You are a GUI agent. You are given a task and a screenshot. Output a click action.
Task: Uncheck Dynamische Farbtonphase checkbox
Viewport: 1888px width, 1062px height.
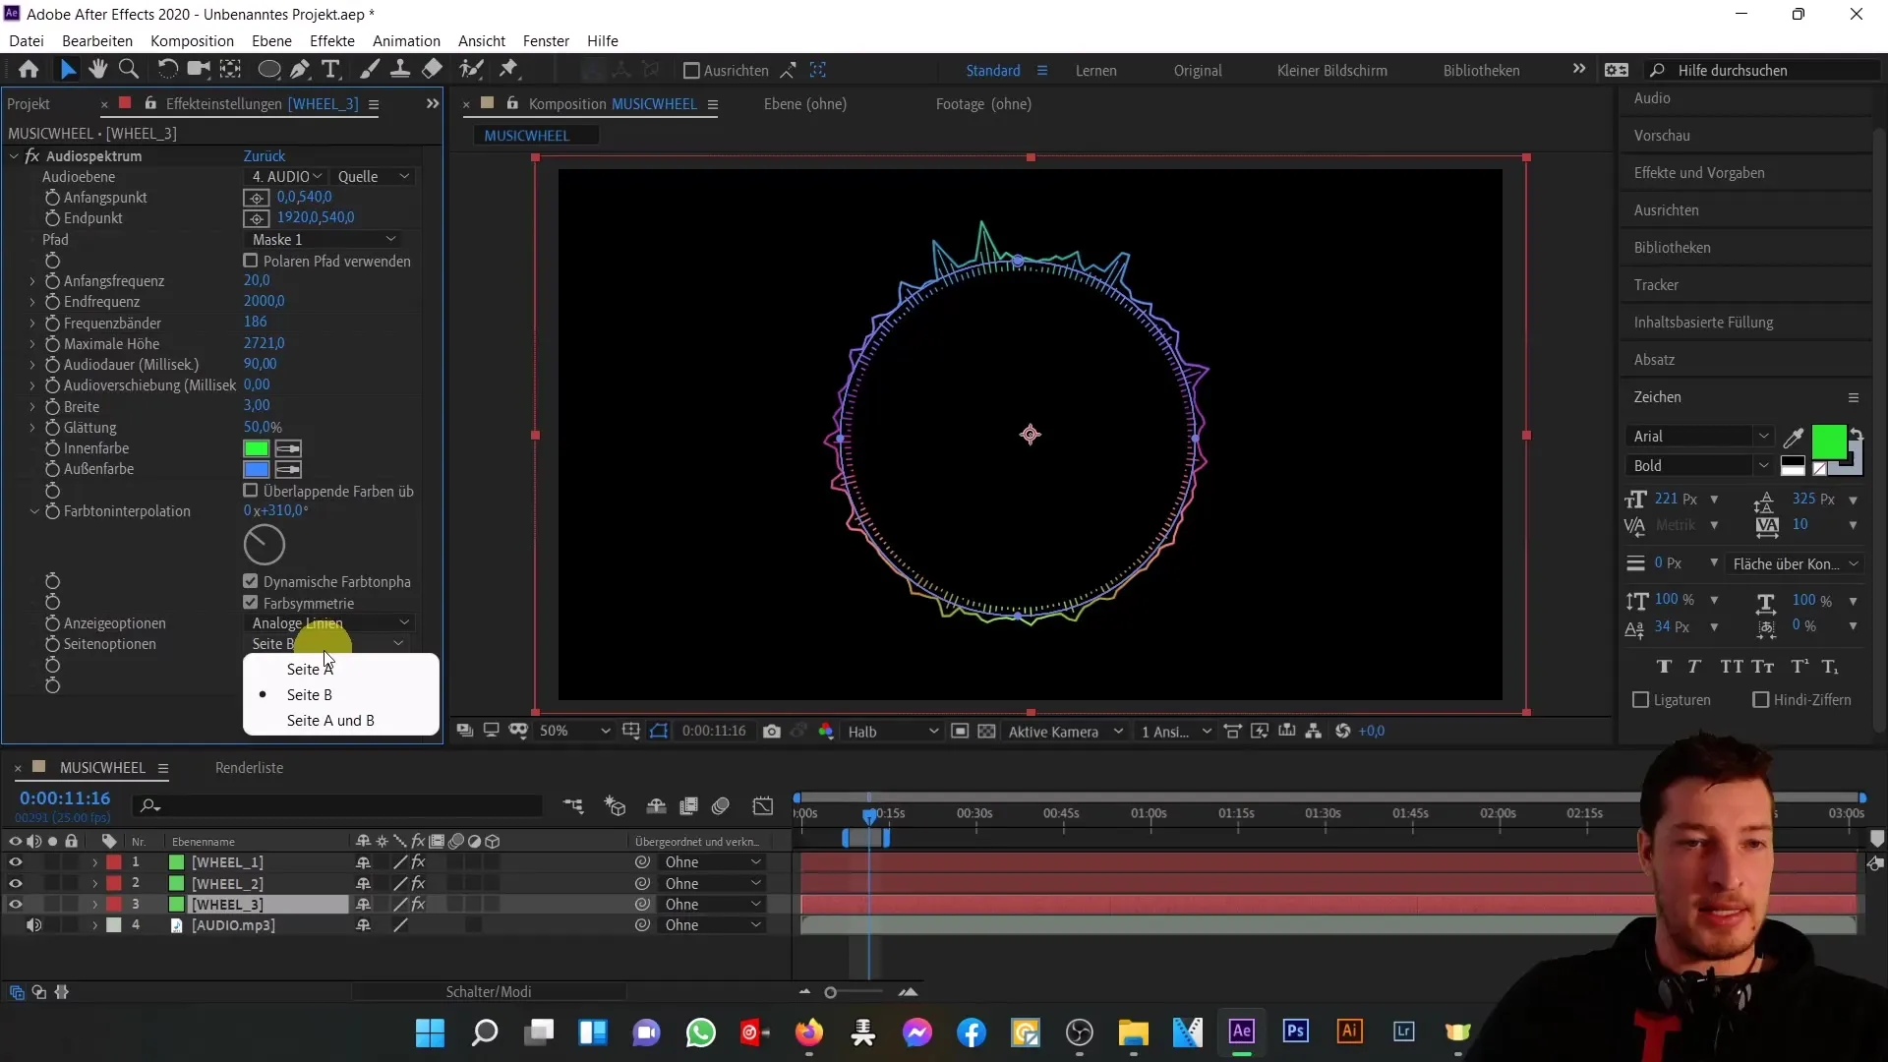coord(251,581)
